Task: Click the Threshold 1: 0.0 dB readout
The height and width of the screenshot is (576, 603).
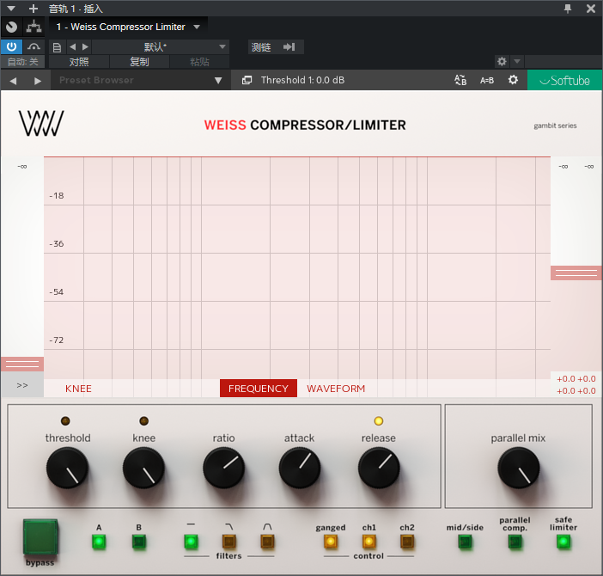Action: 302,80
